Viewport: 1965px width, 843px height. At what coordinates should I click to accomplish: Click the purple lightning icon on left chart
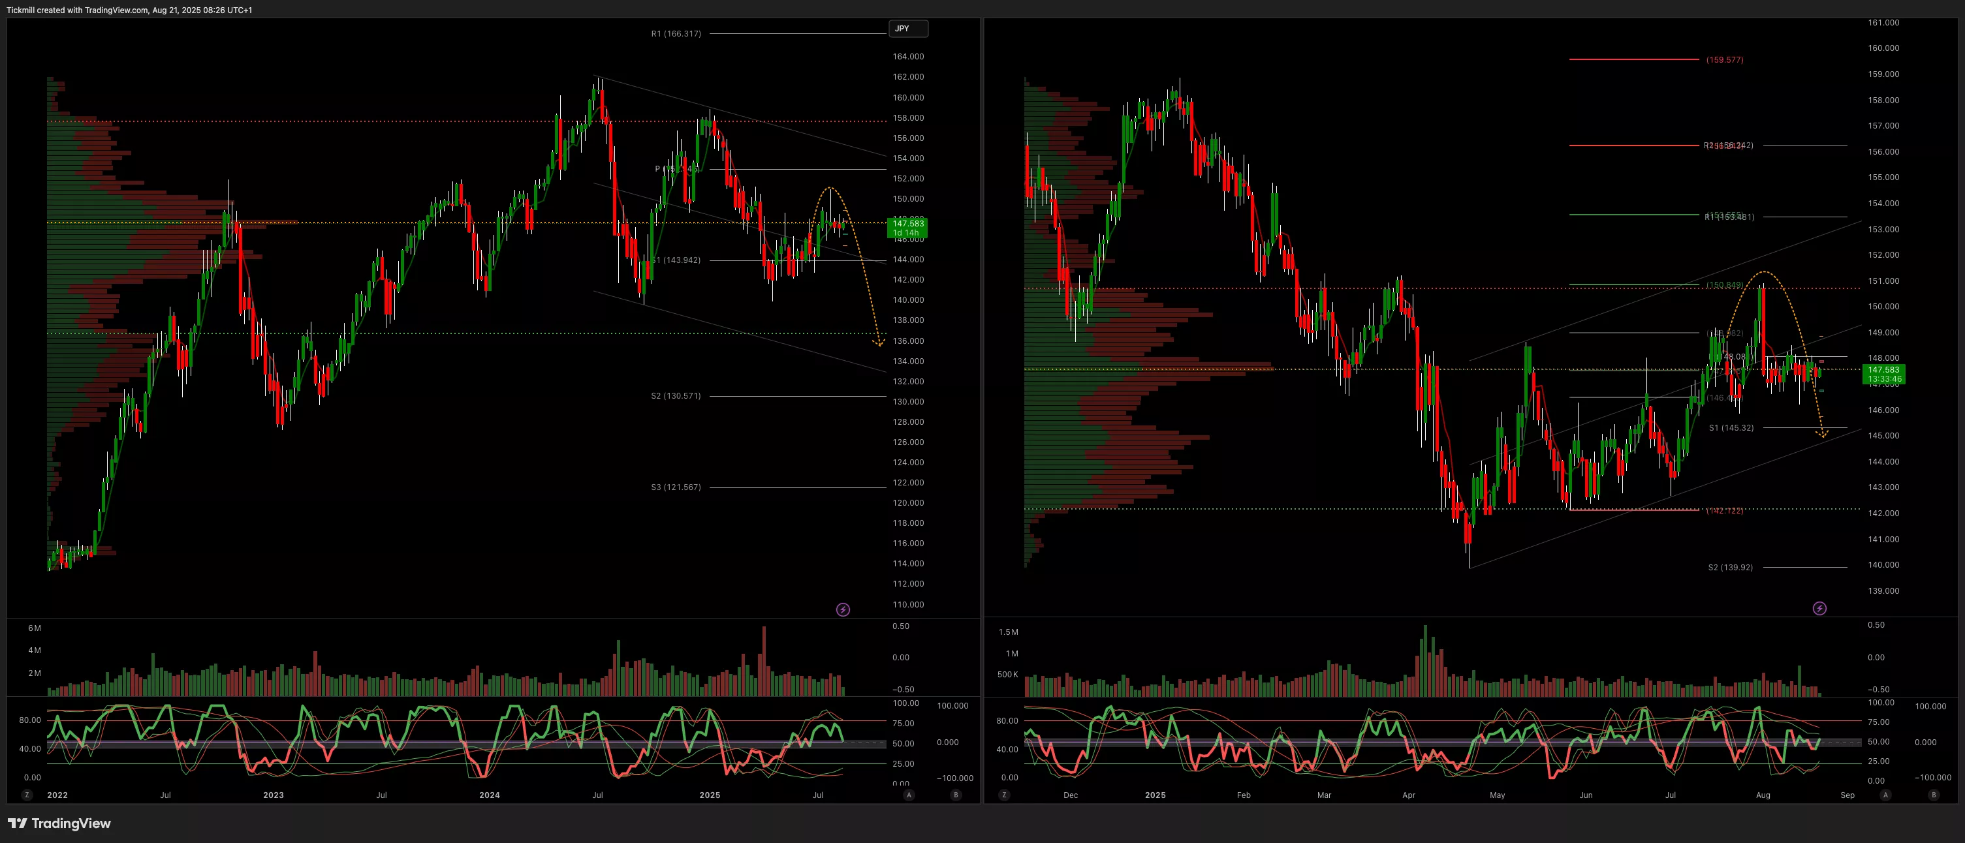click(x=843, y=610)
